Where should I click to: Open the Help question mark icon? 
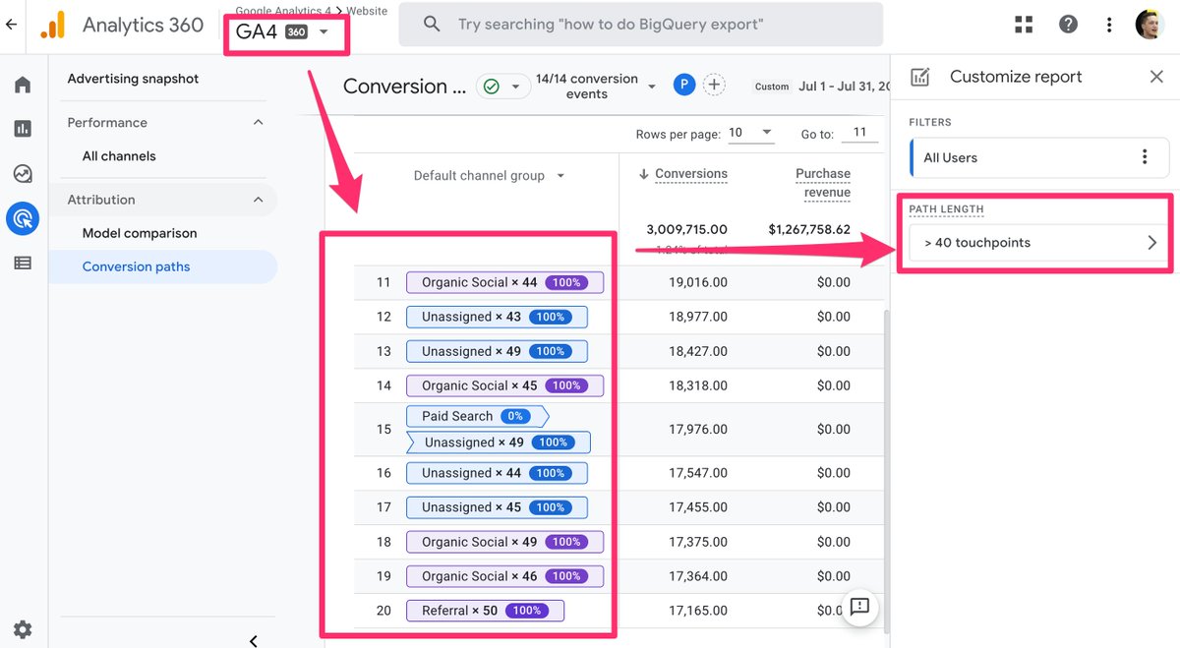coord(1068,24)
